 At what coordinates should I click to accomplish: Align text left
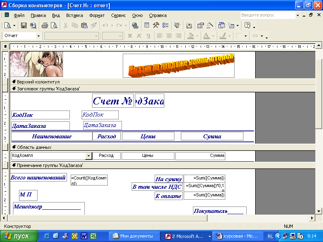(x=159, y=36)
